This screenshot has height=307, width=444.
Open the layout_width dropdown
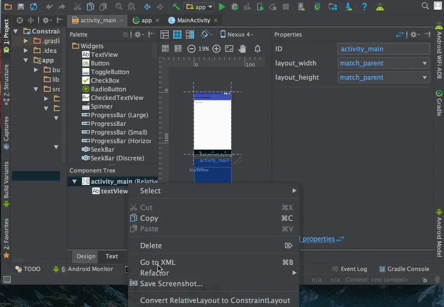384,63
